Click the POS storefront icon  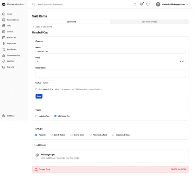4,26
